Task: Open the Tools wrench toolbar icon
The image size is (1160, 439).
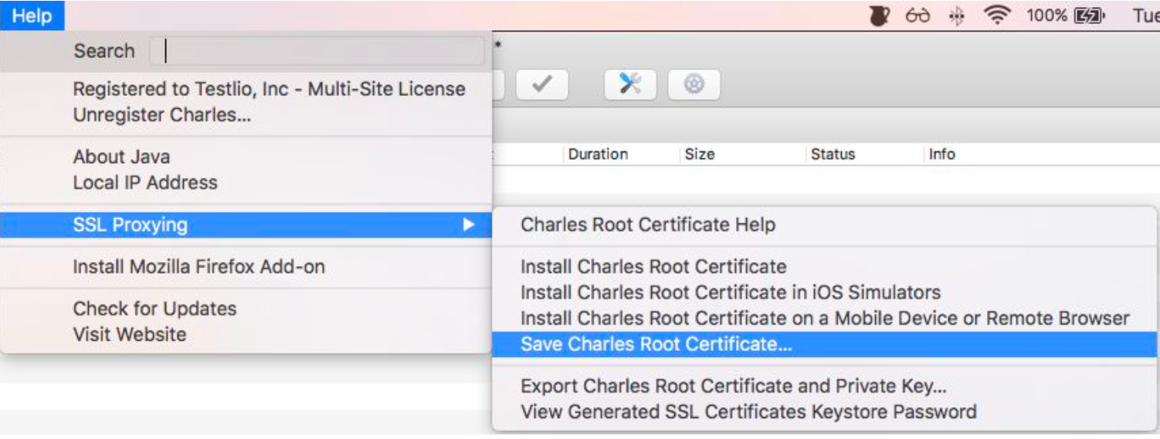Action: [630, 84]
